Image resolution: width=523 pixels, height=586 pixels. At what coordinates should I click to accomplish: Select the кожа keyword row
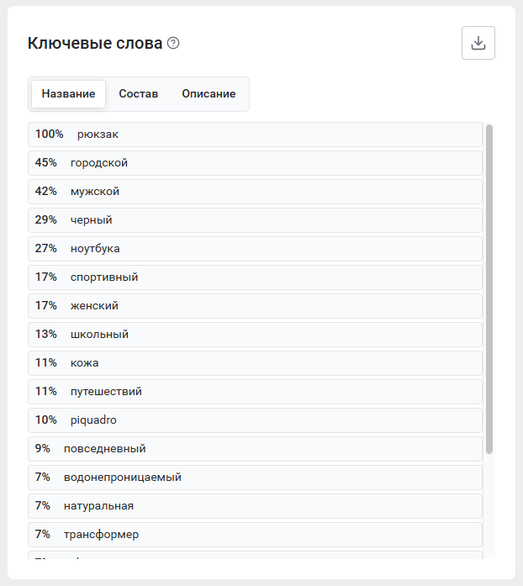pos(255,363)
